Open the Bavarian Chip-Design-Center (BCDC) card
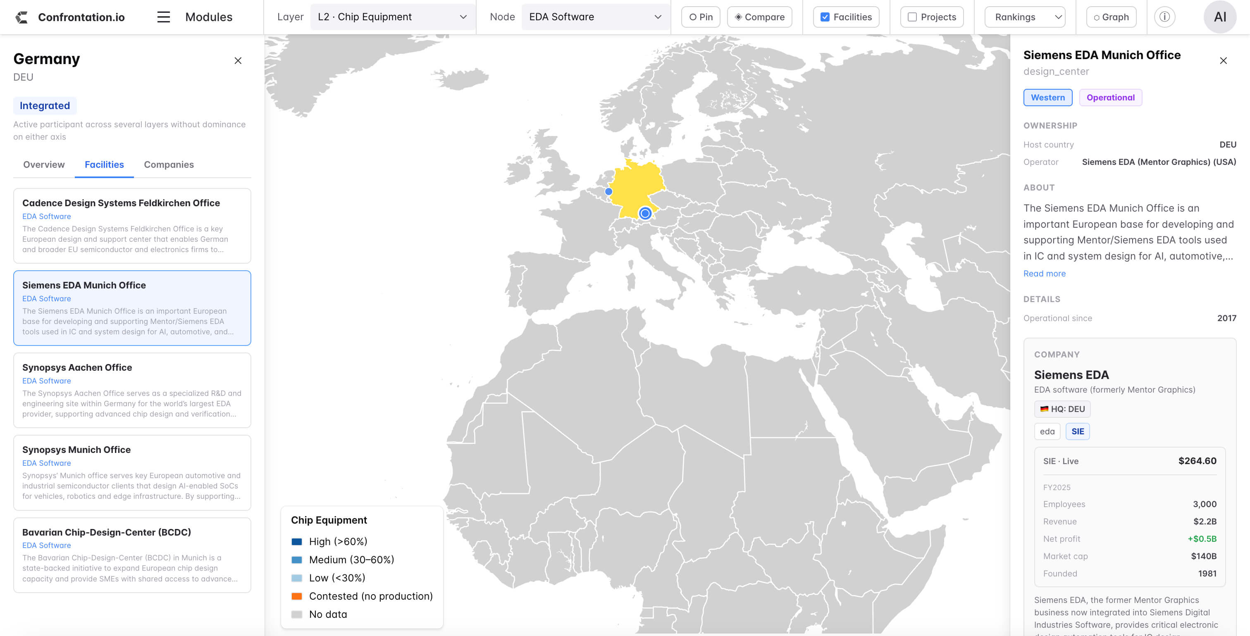Screen dimensions: 1250x636 pos(132,555)
